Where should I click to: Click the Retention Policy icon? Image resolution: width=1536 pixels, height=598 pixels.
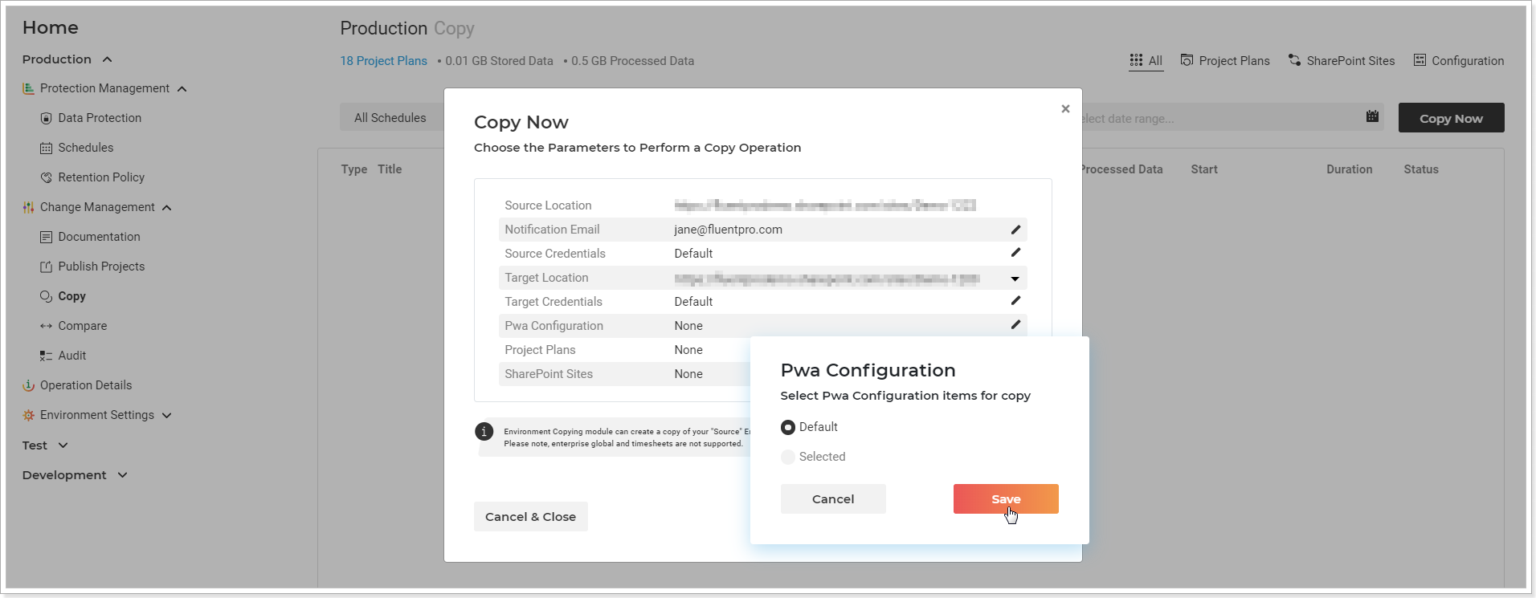[47, 177]
